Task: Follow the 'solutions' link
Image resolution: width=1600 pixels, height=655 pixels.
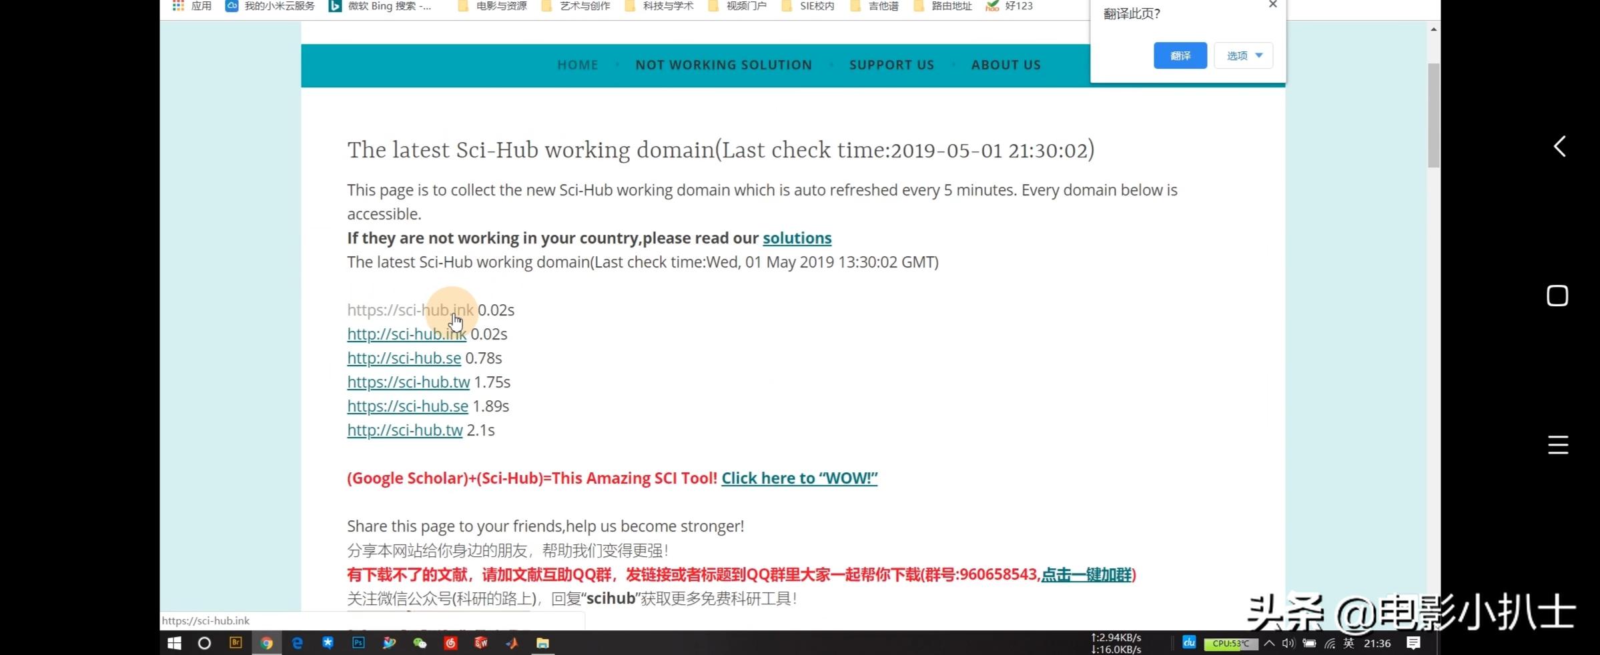Action: 797,238
